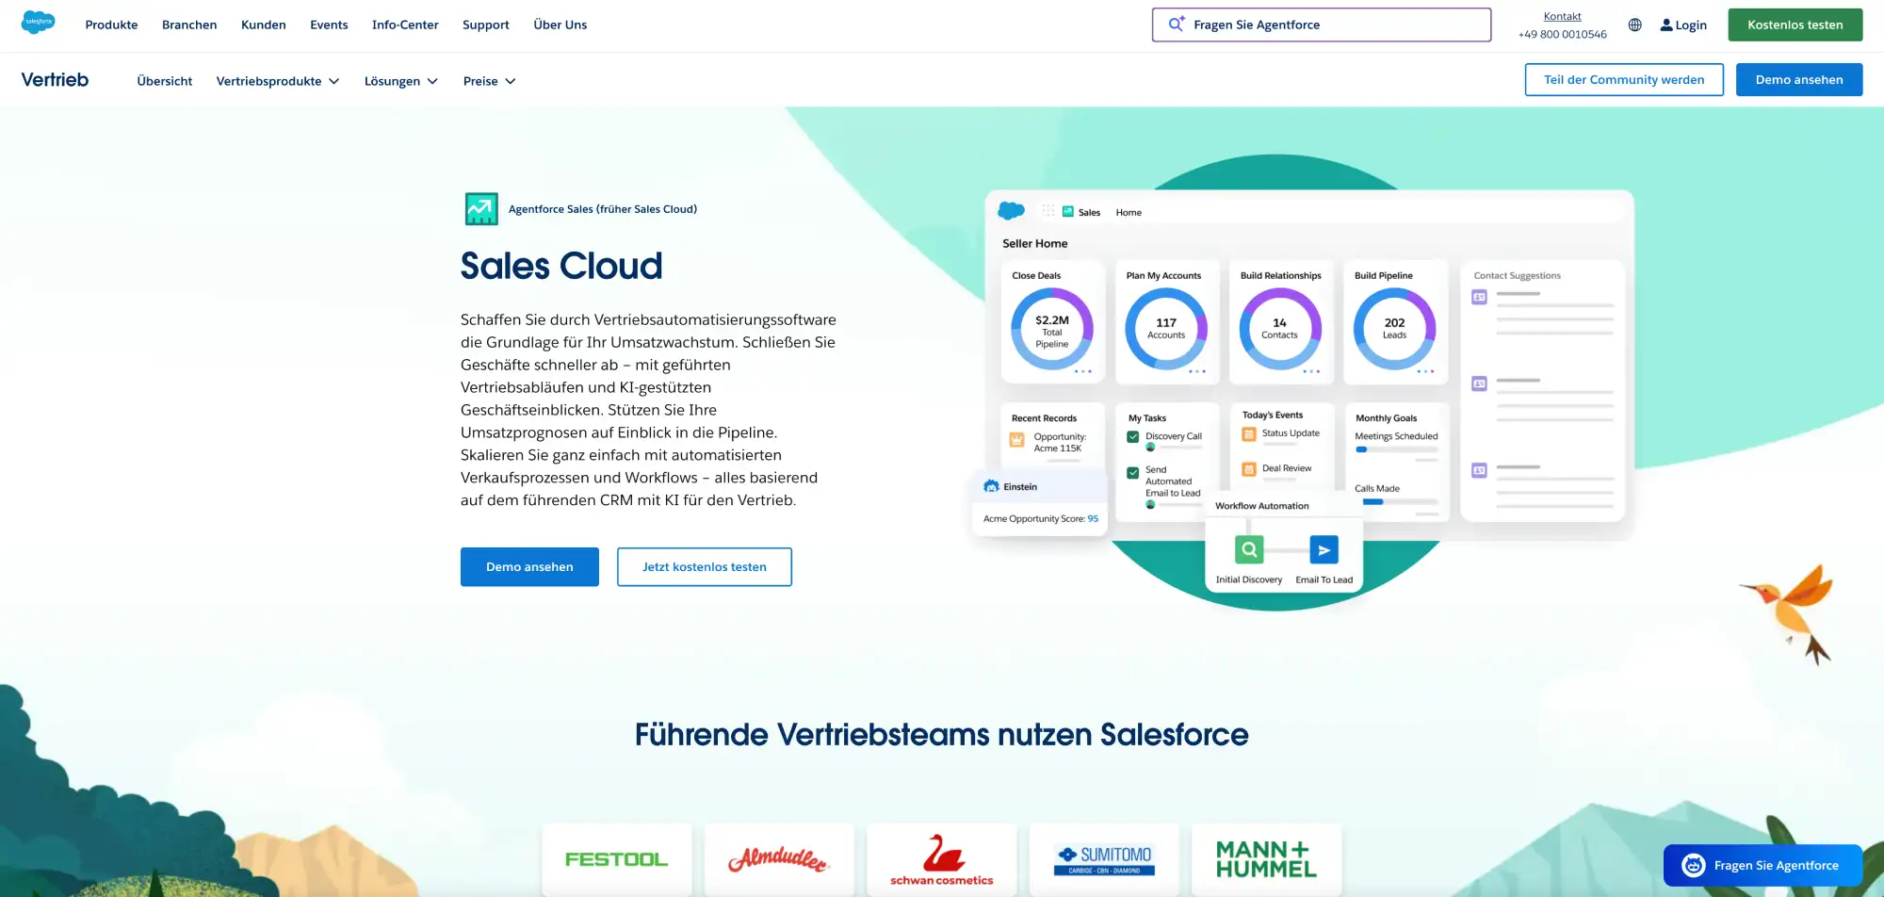
Task: Expand the Preise dropdown
Action: coord(489,81)
